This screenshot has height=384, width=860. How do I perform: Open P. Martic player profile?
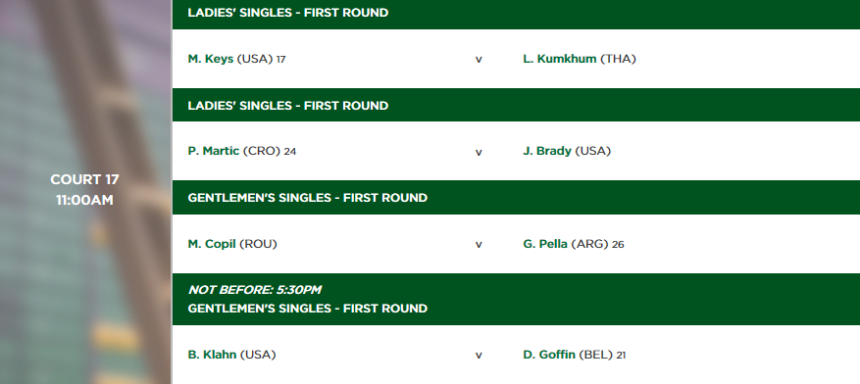click(x=214, y=151)
